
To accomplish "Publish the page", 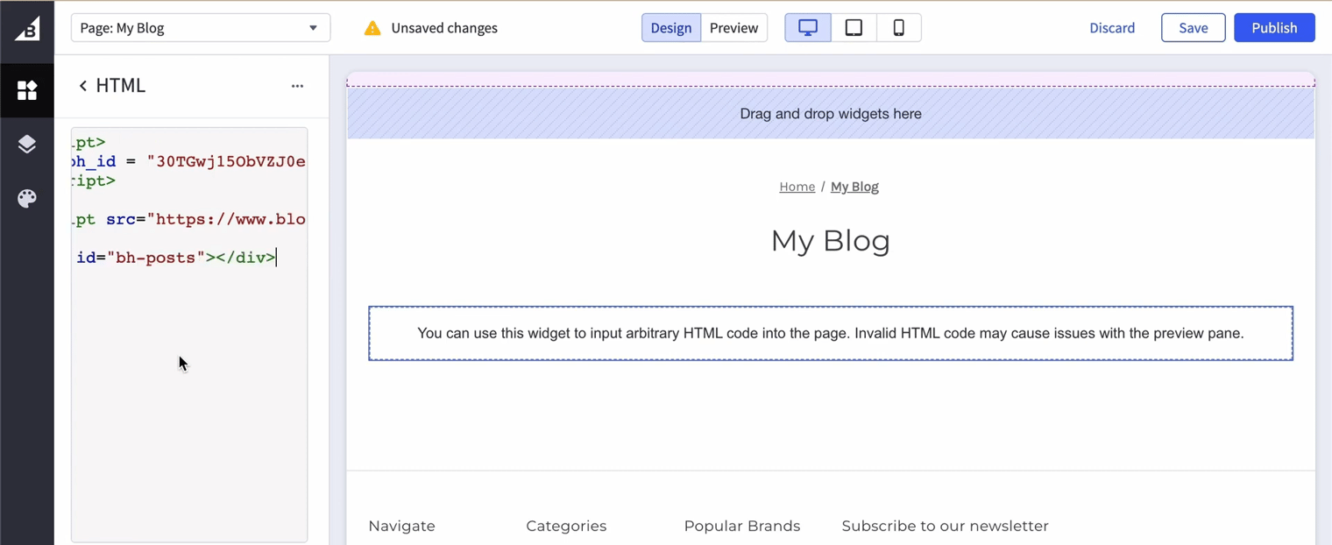I will [1274, 27].
